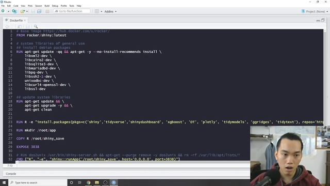
Task: Open the New File dropdown arrow
Action: click(8, 11)
